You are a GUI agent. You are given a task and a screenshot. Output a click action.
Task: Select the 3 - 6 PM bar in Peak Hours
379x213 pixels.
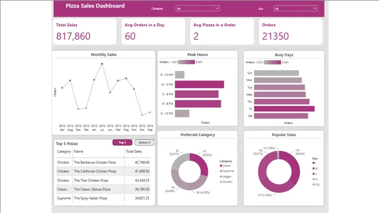[x=197, y=94]
